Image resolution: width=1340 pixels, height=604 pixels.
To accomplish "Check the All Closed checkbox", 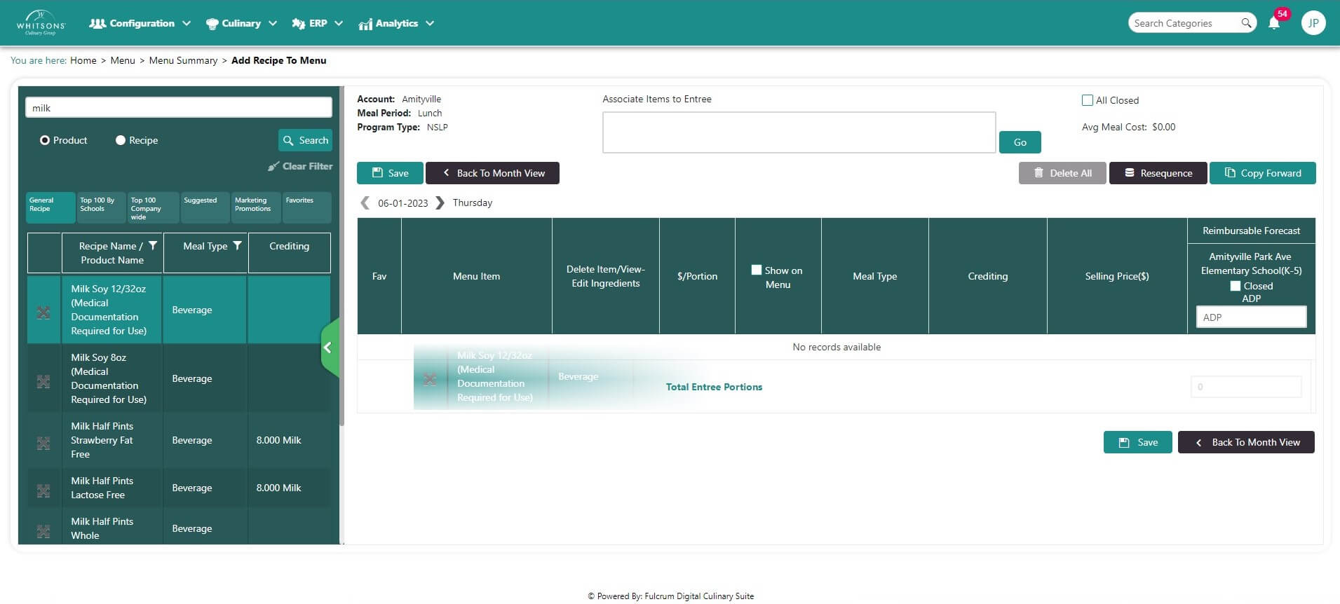I will [1088, 100].
